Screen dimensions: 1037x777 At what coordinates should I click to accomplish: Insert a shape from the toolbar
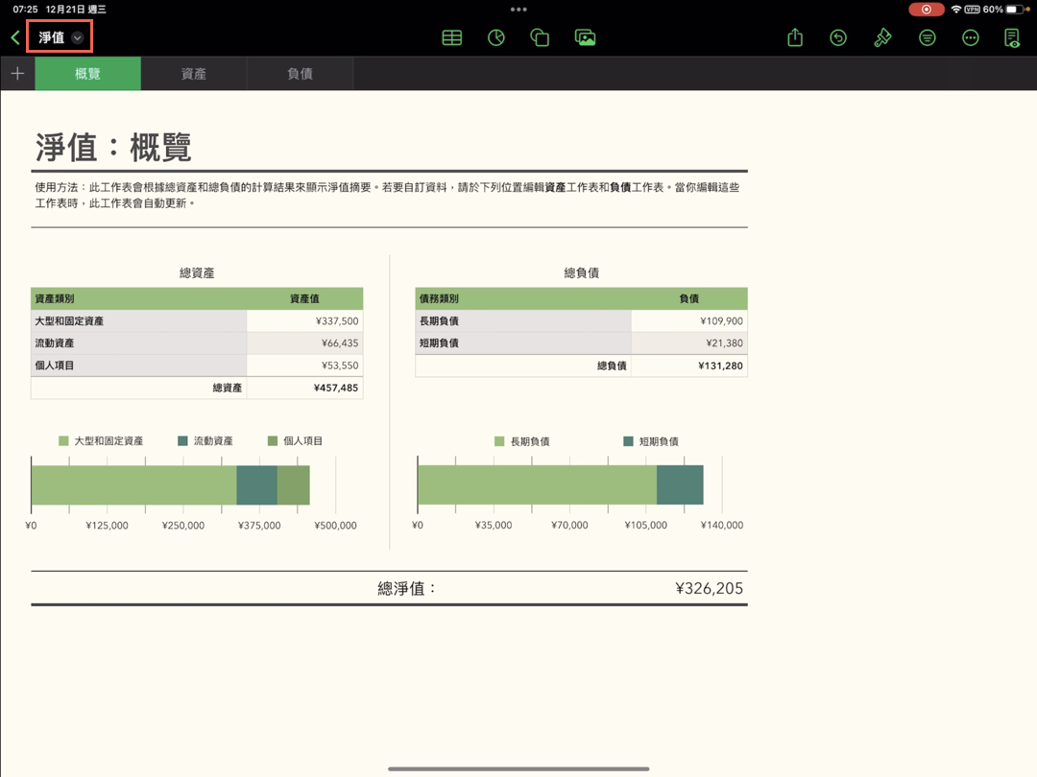coord(540,37)
